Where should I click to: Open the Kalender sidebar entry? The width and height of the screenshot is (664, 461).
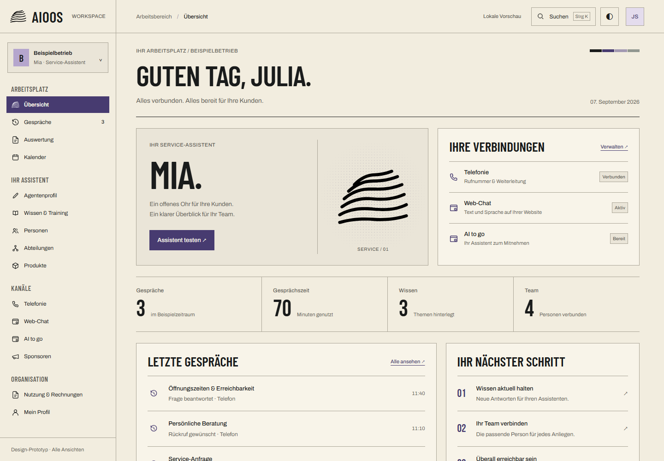coord(58,157)
